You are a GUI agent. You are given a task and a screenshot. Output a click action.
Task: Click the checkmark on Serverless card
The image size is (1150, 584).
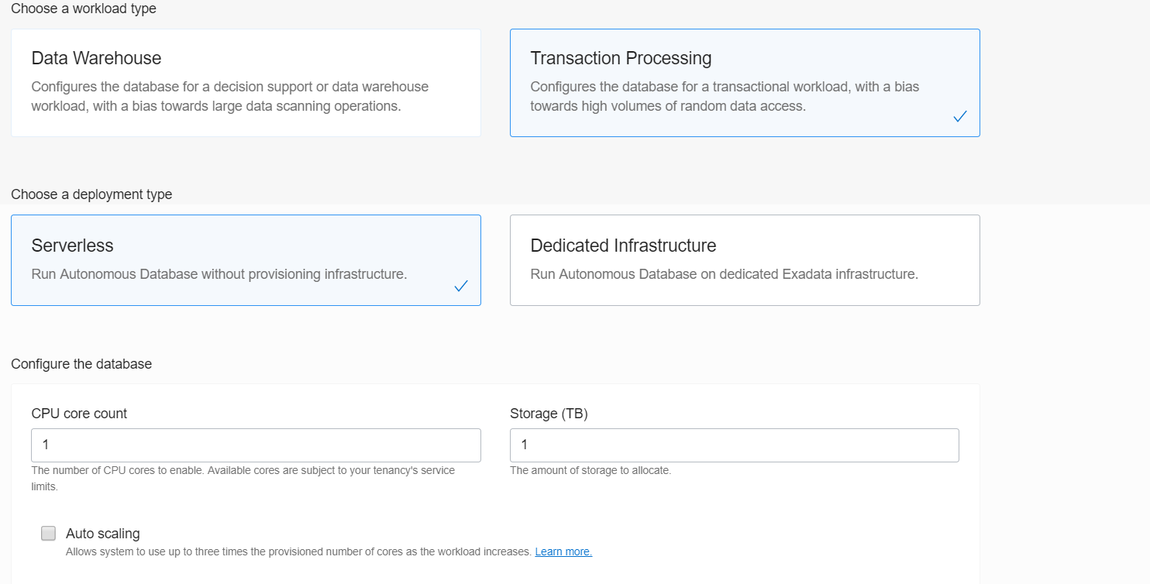[x=461, y=286]
